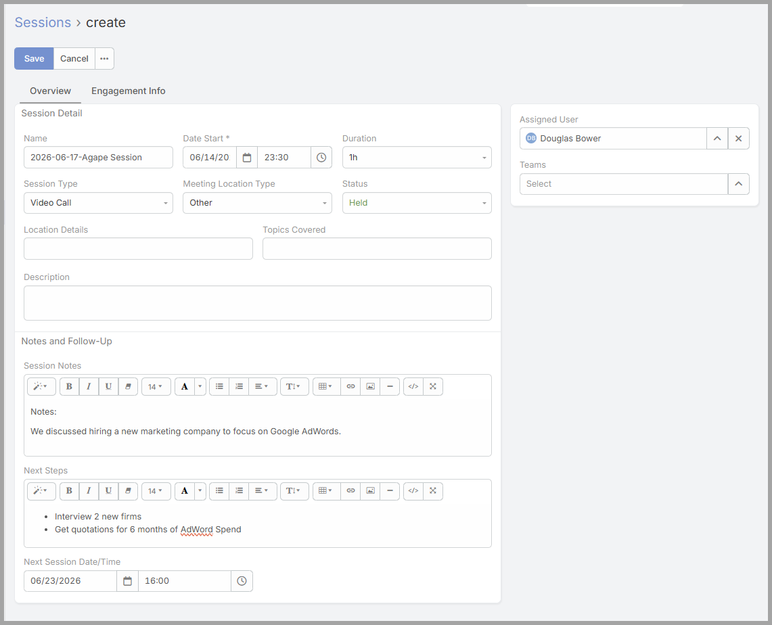The width and height of the screenshot is (772, 625).
Task: Open the style magic wand in Session Notes
Action: (41, 386)
